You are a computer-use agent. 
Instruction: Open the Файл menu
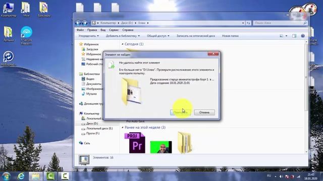pyautogui.click(x=80, y=30)
